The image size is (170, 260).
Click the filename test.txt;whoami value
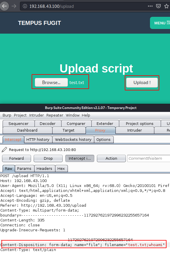[145, 245]
